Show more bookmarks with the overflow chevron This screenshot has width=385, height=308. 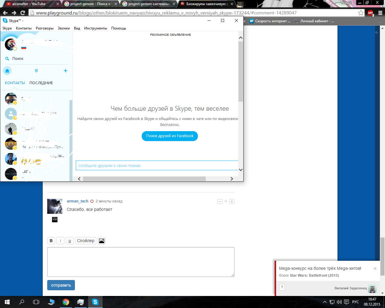click(x=380, y=21)
